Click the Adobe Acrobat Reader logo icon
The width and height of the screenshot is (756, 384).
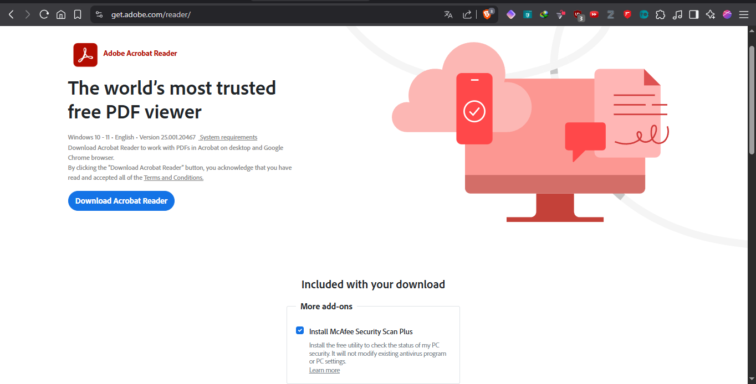[x=85, y=55]
